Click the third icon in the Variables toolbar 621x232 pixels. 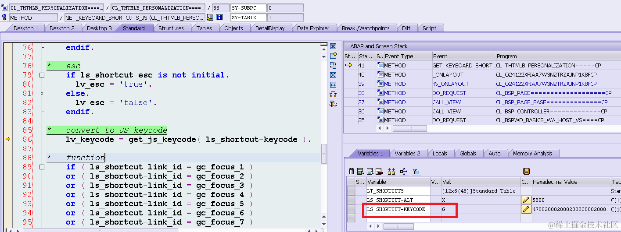[x=370, y=171]
